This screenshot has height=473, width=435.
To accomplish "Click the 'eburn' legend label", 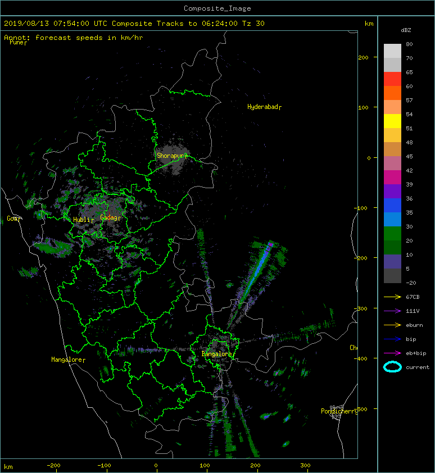I will [414, 325].
